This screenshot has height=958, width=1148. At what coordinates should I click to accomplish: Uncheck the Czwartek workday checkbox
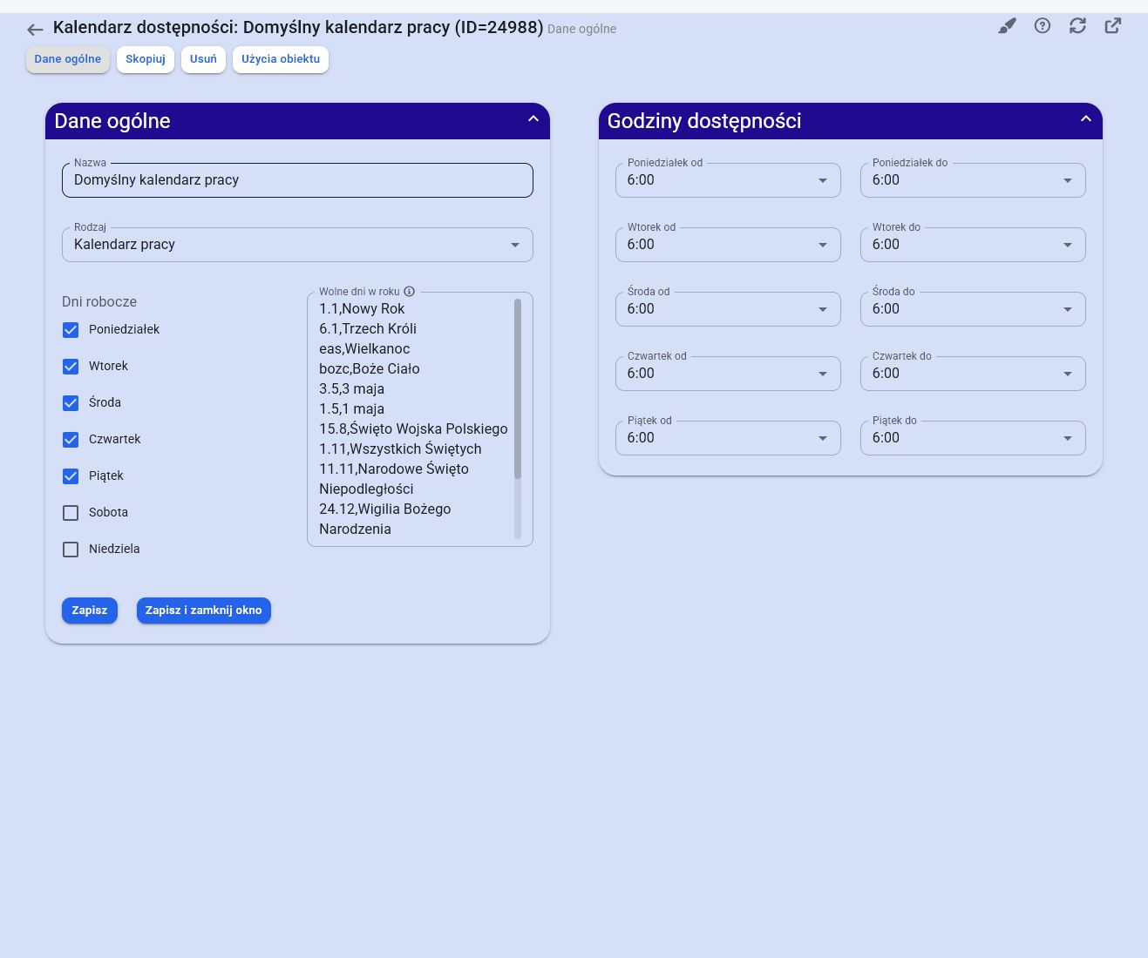(x=71, y=440)
